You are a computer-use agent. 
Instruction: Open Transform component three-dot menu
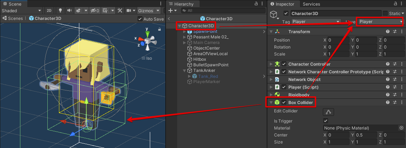(402, 31)
